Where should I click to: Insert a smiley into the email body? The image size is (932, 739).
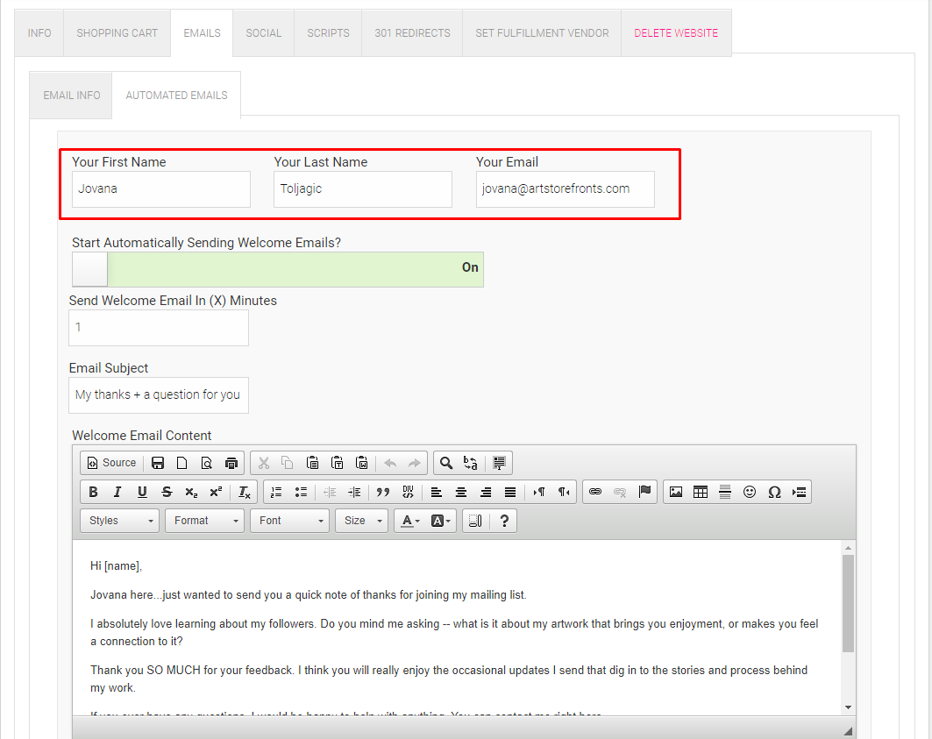750,491
